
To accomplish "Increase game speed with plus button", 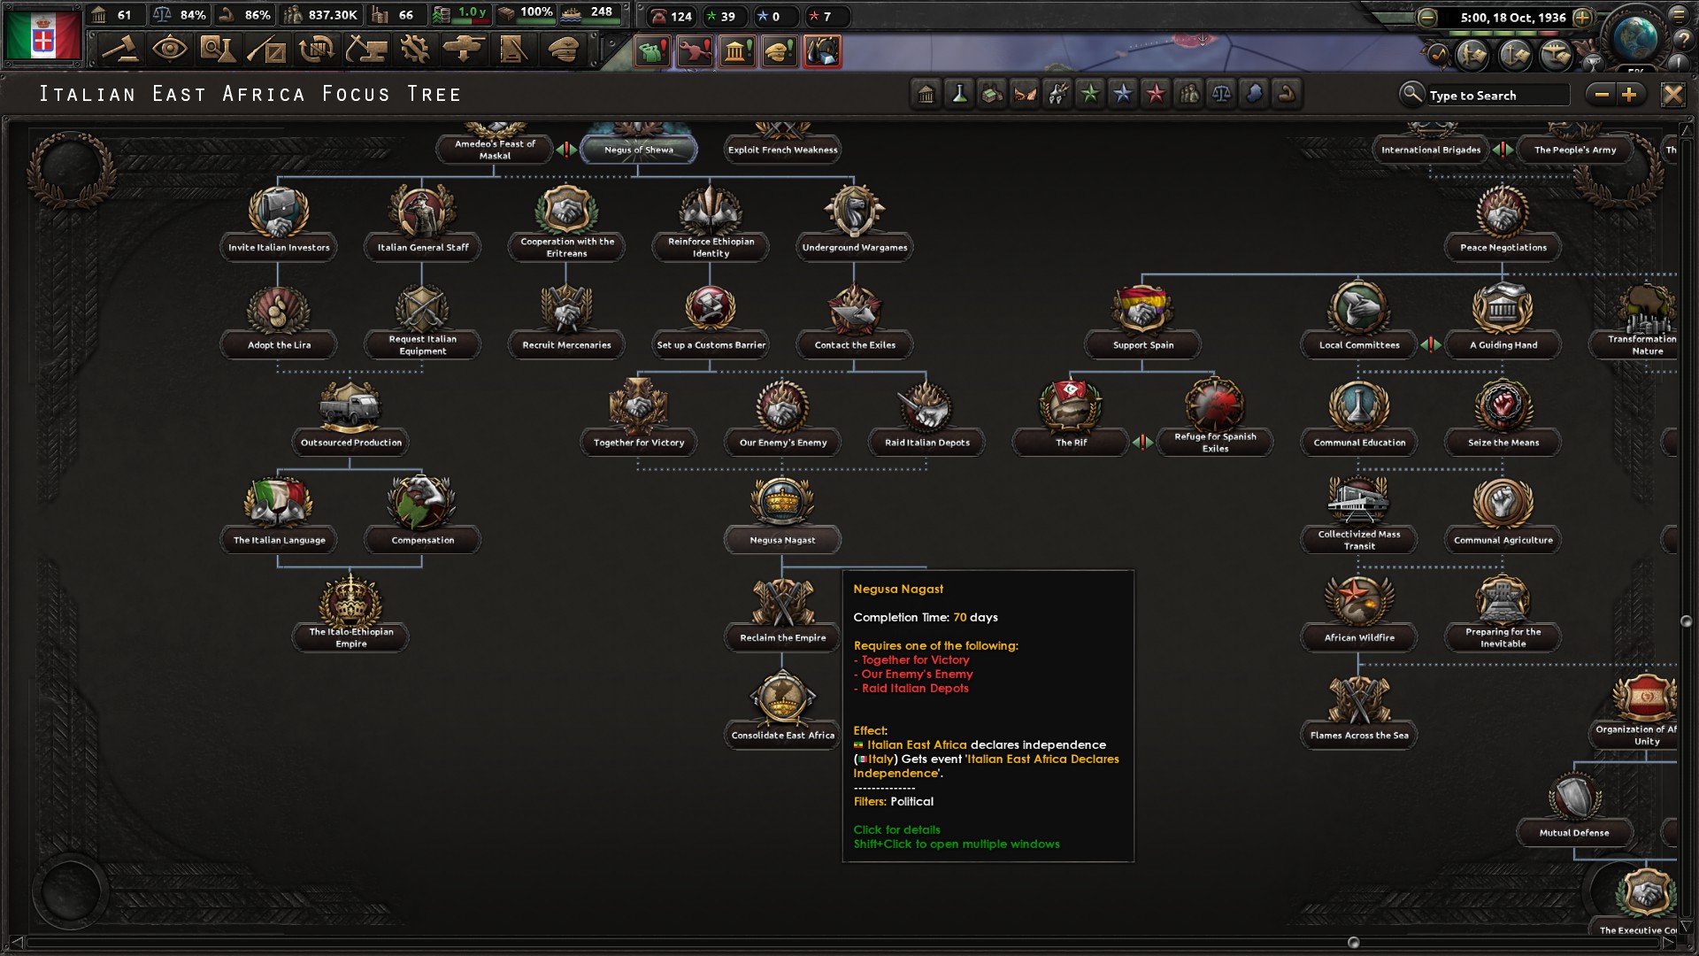I will pos(1583,17).
